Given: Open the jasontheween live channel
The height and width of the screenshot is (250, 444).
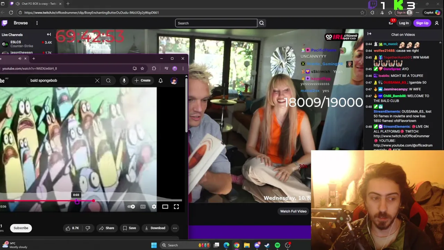Looking at the screenshot, I should coord(27,52).
